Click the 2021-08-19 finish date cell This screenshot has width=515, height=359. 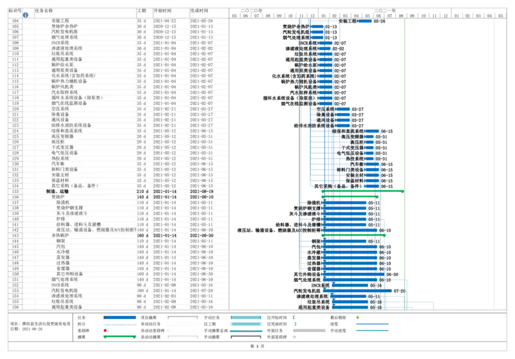[201, 191]
